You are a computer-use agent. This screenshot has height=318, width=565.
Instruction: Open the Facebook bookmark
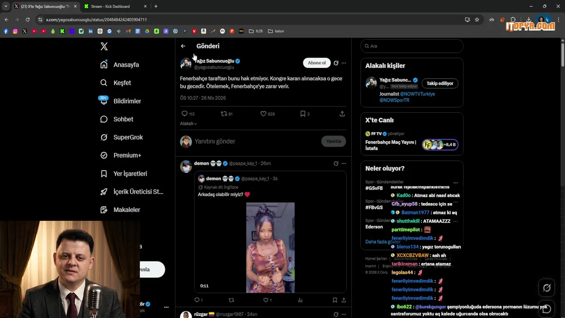click(x=6, y=31)
